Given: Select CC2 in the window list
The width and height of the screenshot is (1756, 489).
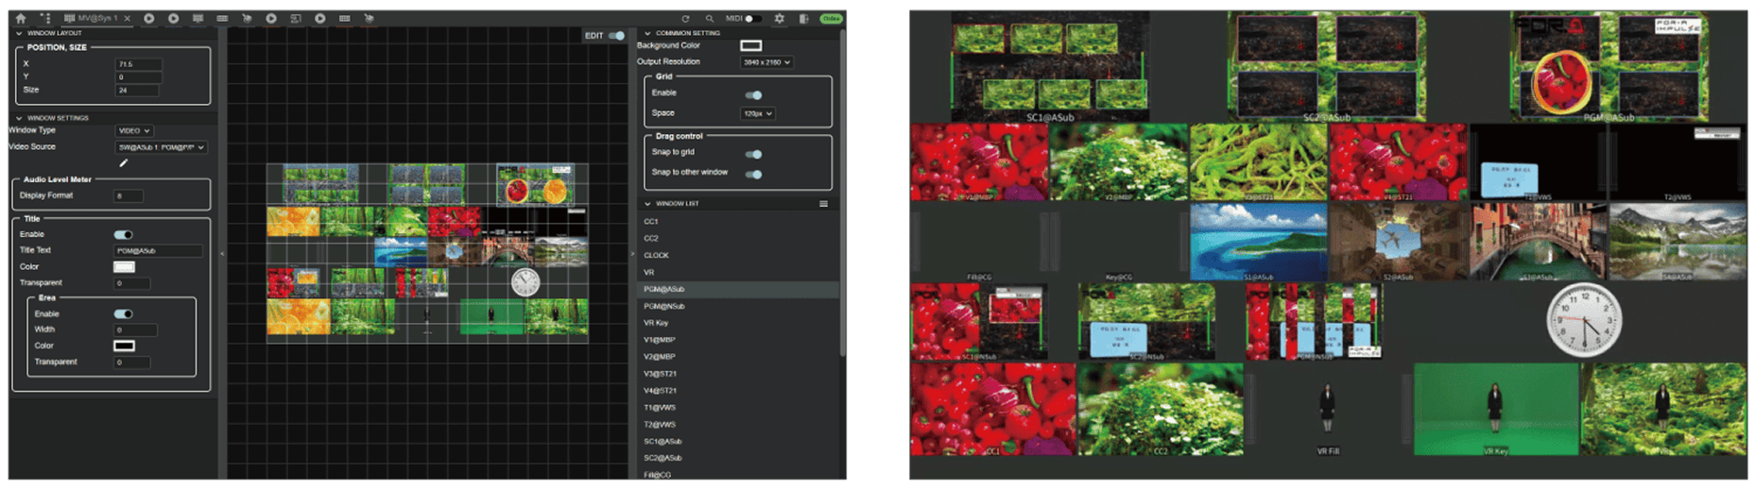Looking at the screenshot, I should 737,239.
